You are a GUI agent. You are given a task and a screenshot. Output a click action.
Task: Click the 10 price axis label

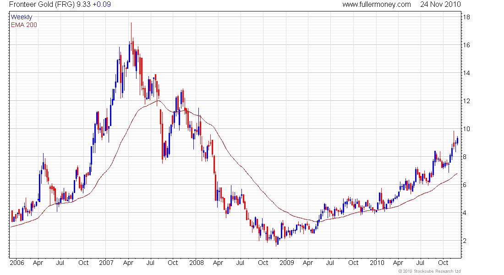tap(466, 129)
